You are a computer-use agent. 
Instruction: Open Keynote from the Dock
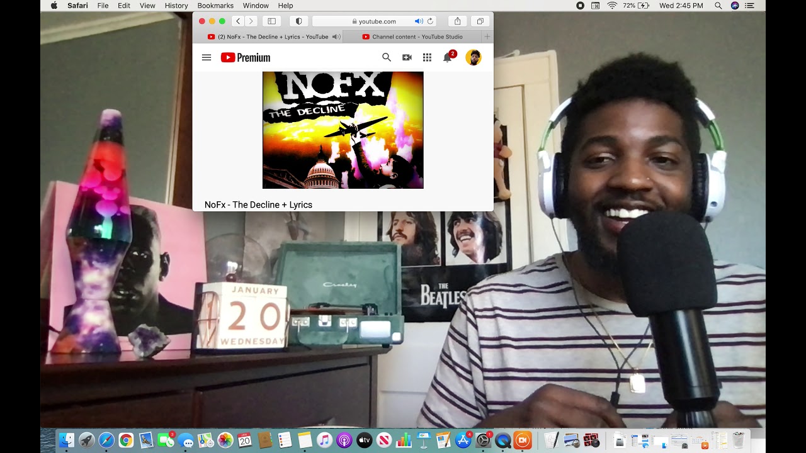pyautogui.click(x=424, y=440)
